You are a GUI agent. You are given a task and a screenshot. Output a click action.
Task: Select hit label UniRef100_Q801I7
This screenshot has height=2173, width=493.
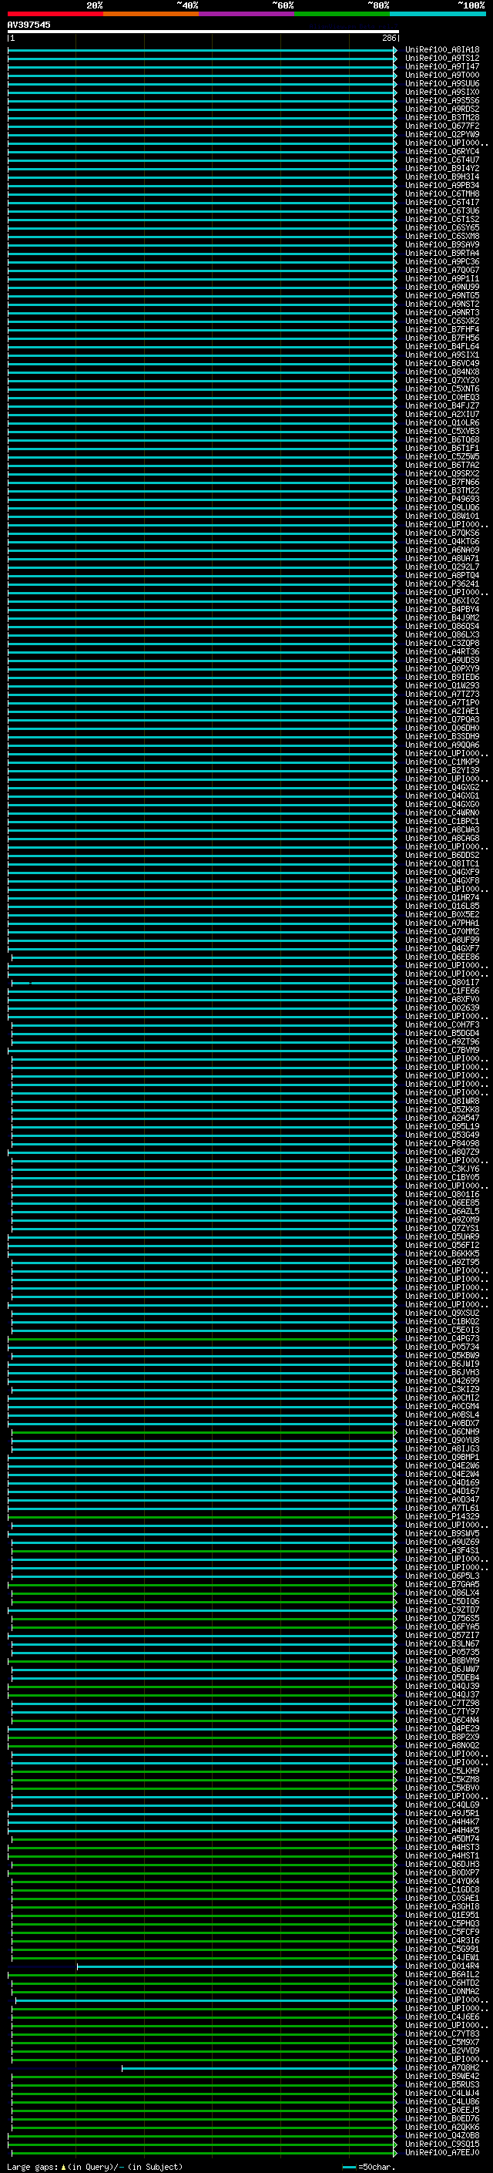(442, 983)
